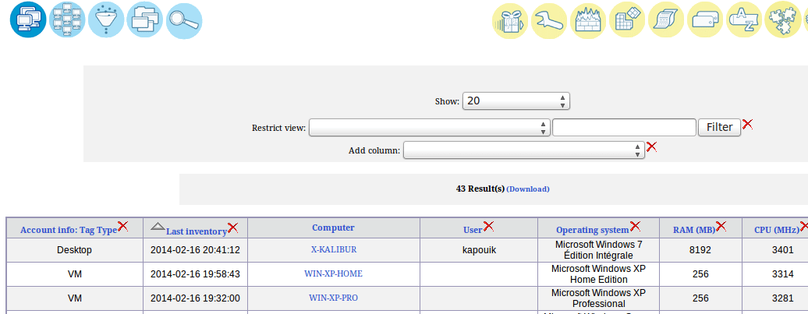Open the stacked folders software icon

(145, 19)
